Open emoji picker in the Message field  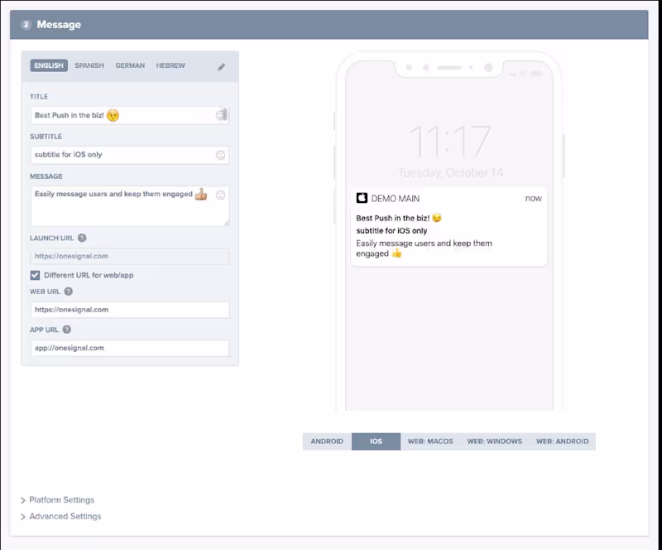pos(221,195)
